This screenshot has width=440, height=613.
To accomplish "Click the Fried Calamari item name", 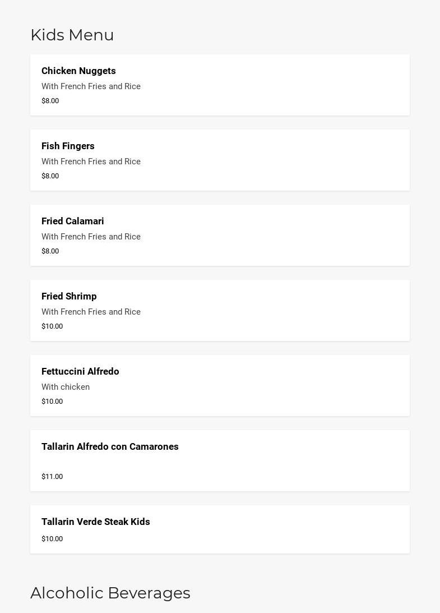I will pos(73,221).
